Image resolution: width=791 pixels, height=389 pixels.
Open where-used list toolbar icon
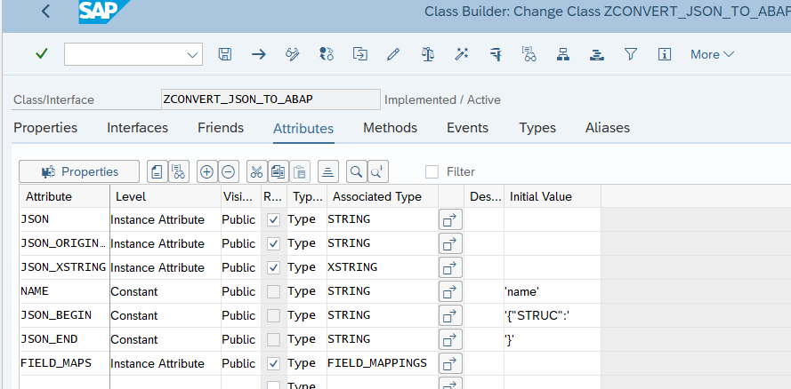[x=529, y=54]
